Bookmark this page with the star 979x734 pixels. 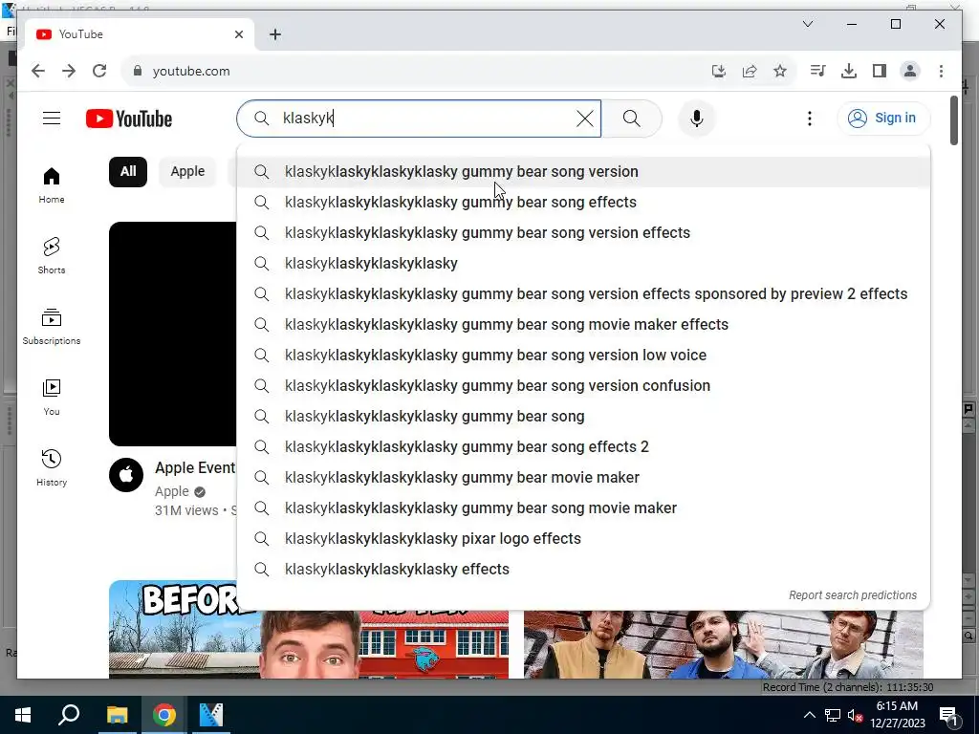coord(780,71)
